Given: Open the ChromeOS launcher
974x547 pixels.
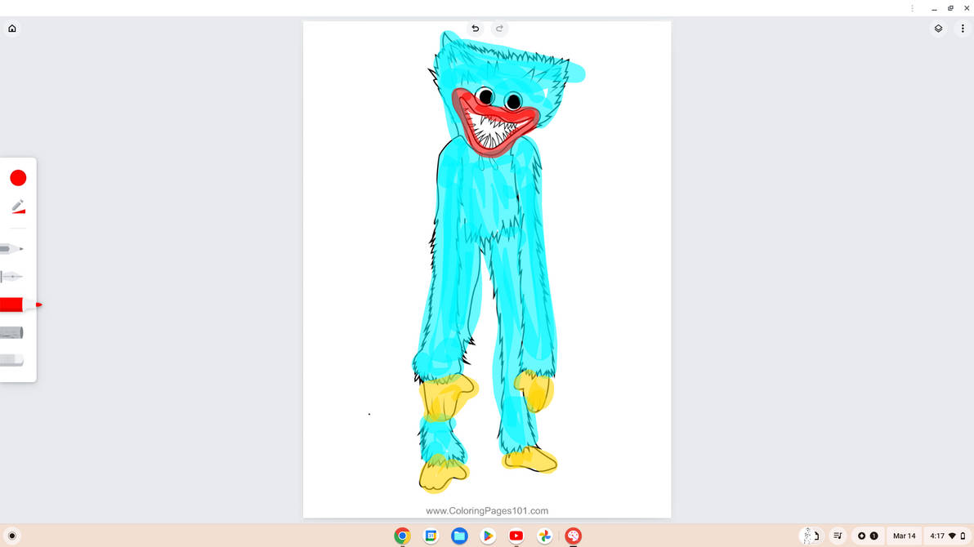Looking at the screenshot, I should (11, 536).
